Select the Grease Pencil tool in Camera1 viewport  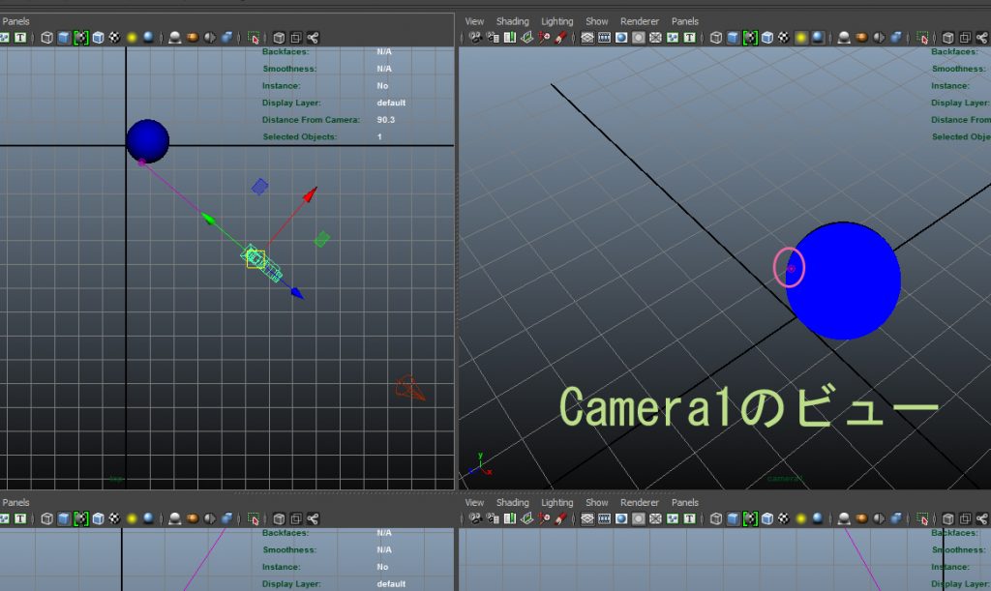point(560,38)
